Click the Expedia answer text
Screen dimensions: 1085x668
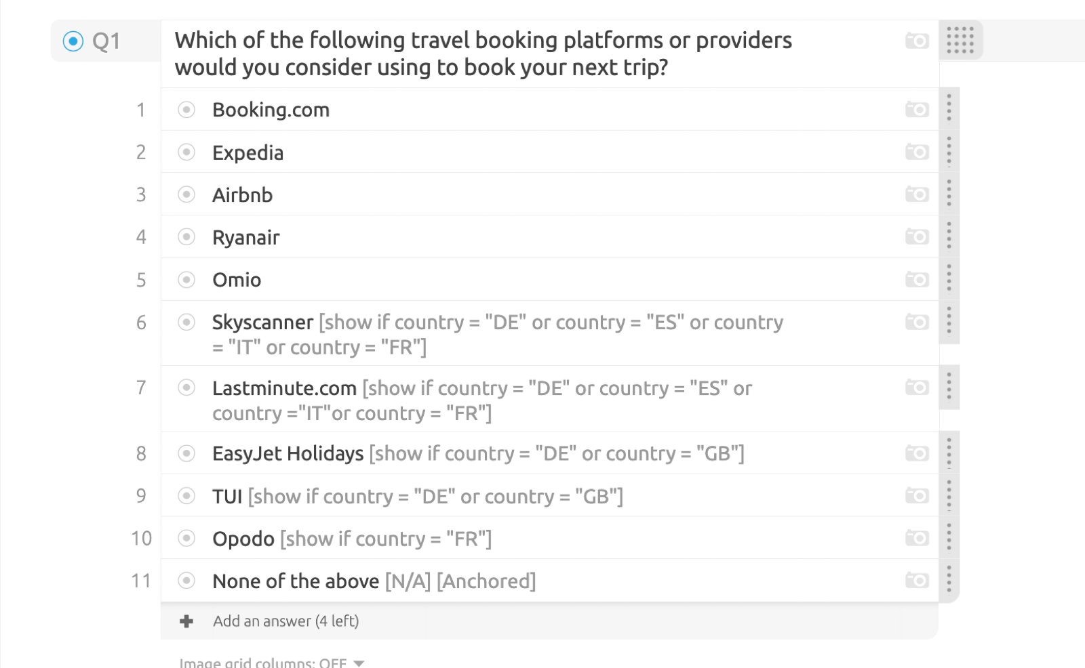[248, 152]
